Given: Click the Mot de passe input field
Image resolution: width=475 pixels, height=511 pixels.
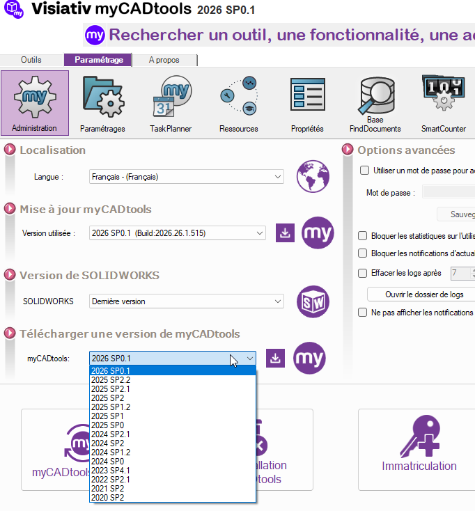Looking at the screenshot, I should tap(449, 192).
